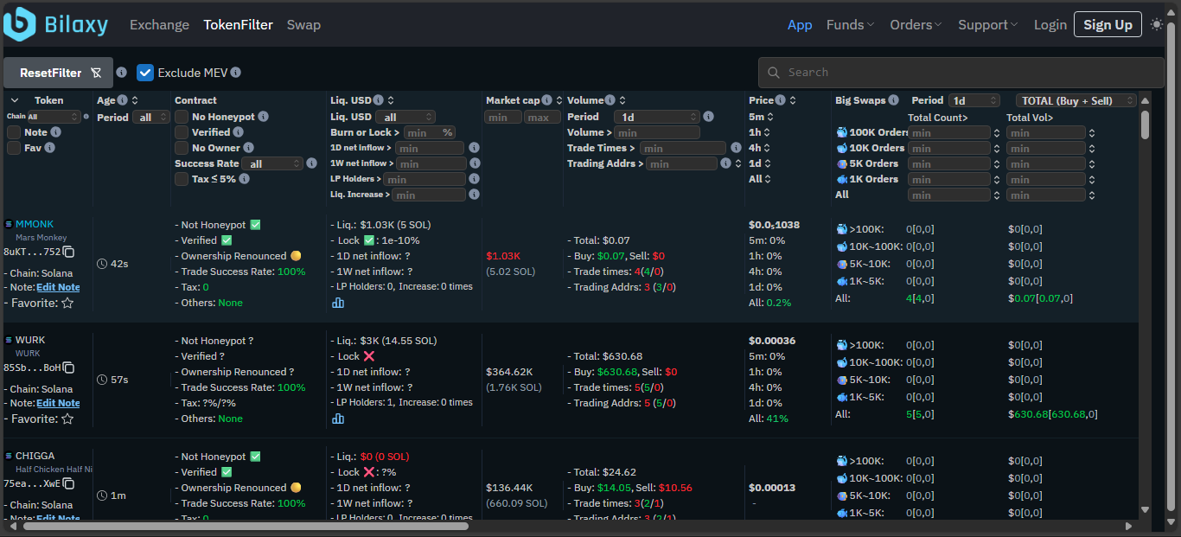1181x537 pixels.
Task: Click the info icon beside Exclude MEV
Action: [236, 73]
